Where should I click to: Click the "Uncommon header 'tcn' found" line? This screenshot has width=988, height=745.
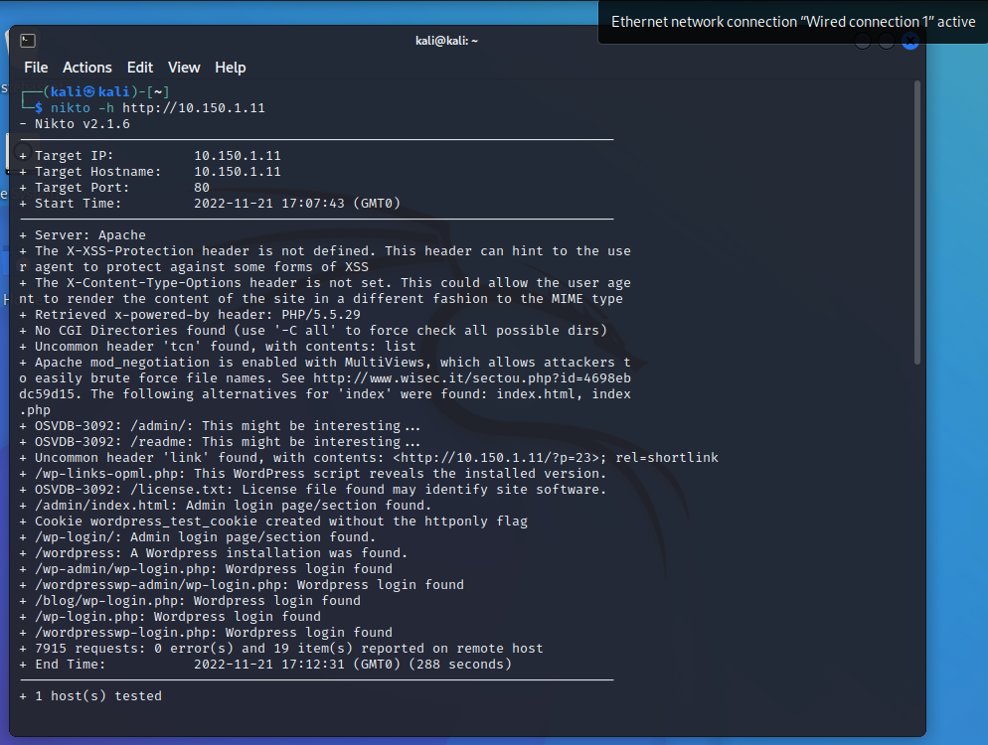tap(218, 347)
